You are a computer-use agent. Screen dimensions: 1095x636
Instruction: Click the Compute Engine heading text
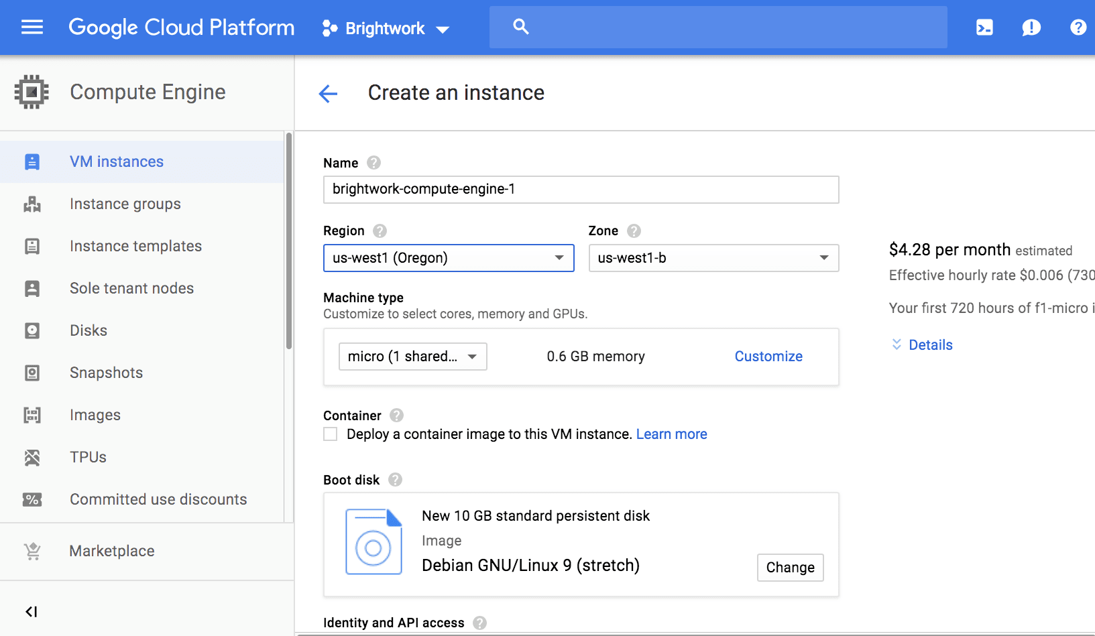tap(148, 92)
